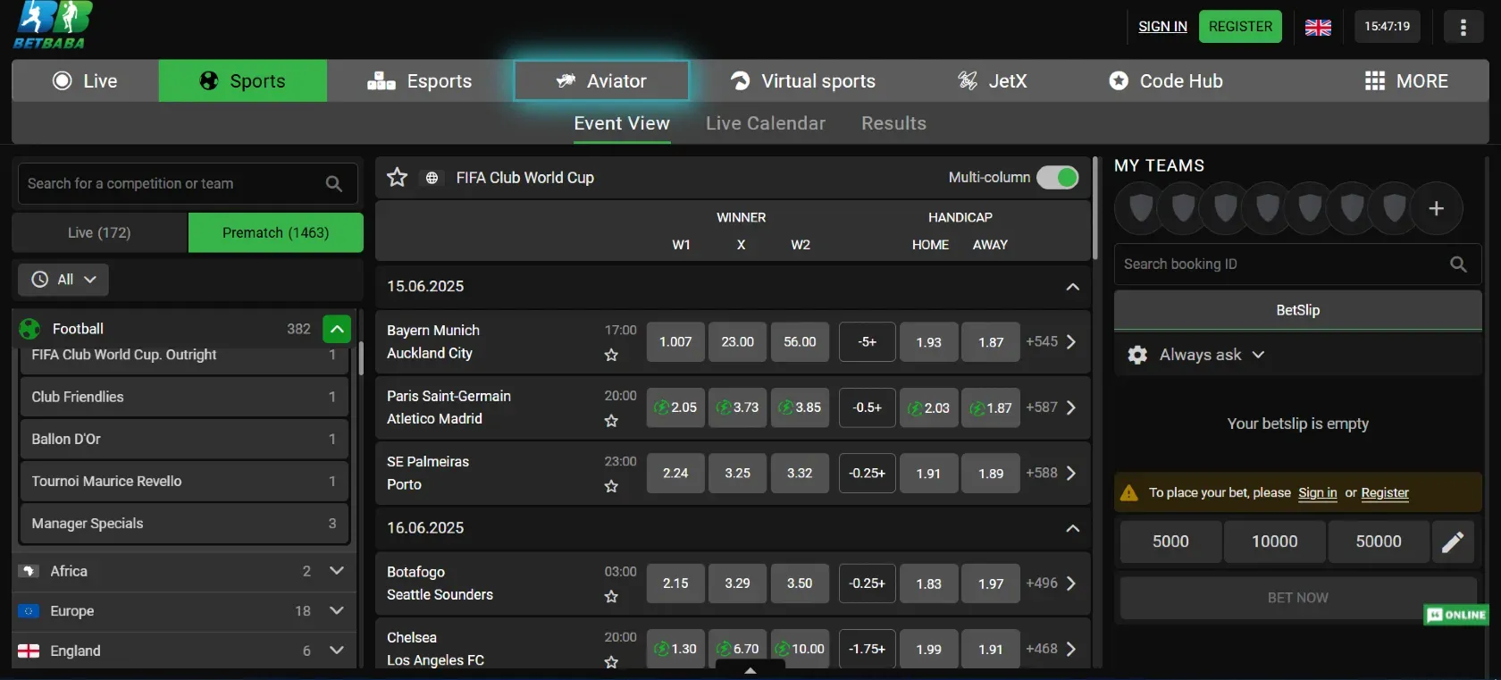Open Tournoi Maurice Revello competition
This screenshot has height=680, width=1501.
click(x=184, y=481)
